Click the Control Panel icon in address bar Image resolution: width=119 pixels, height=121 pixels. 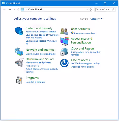23,9
